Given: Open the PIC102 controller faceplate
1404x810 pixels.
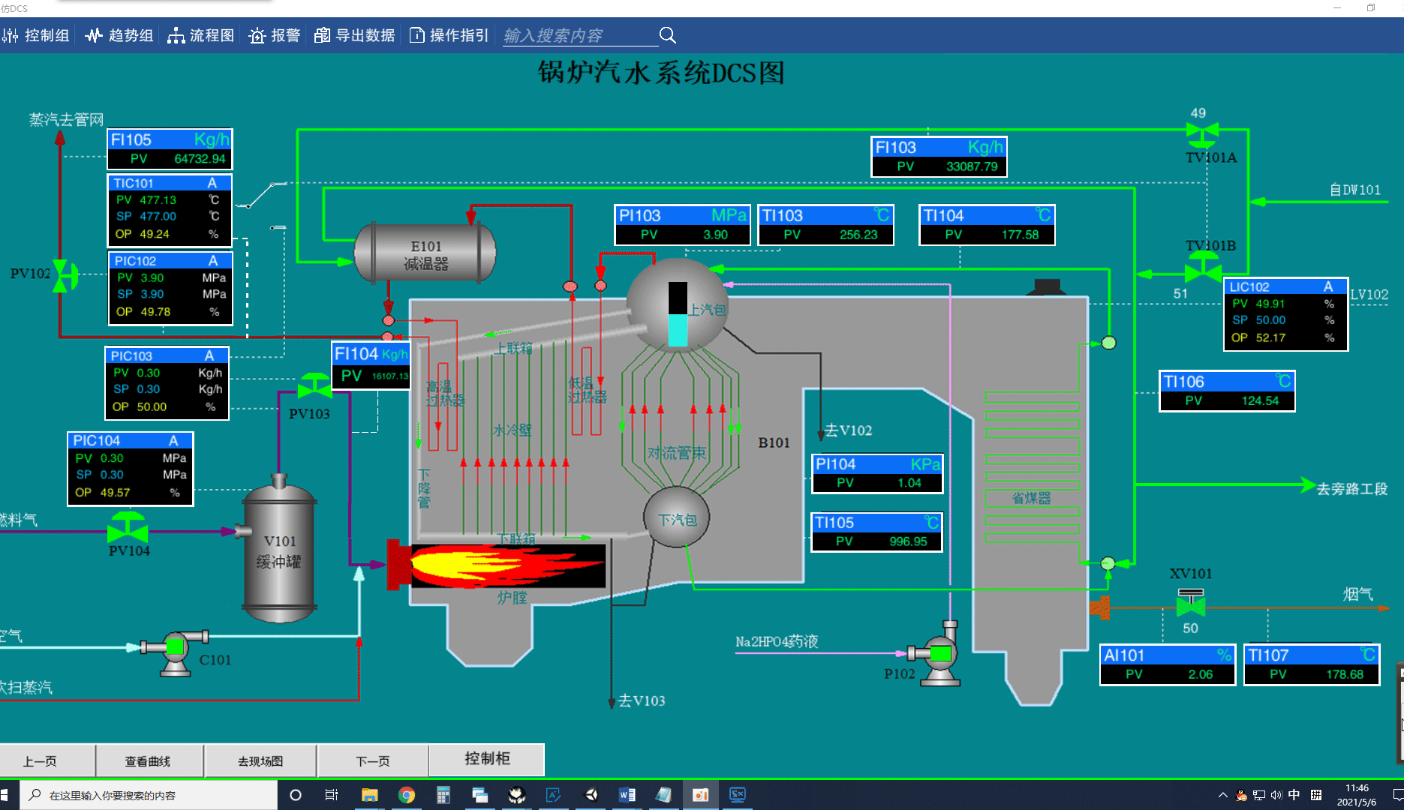Looking at the screenshot, I should click(170, 289).
